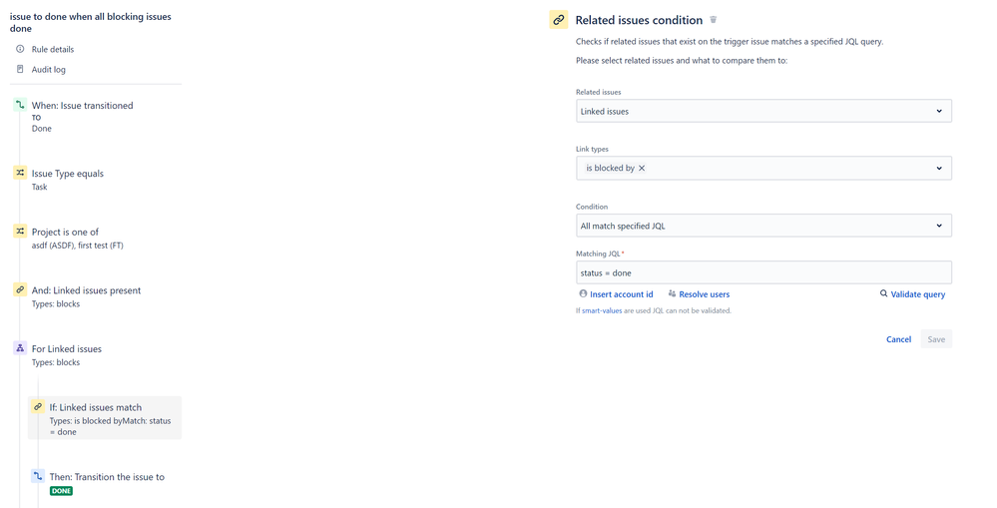This screenshot has width=997, height=508.
Task: Select the If Linked issues match icon
Action: pyautogui.click(x=38, y=406)
